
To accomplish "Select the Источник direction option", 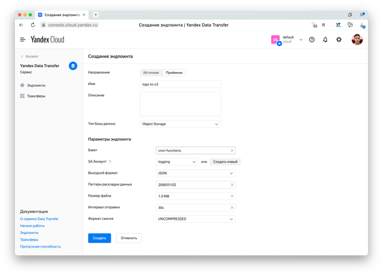I will click(151, 72).
